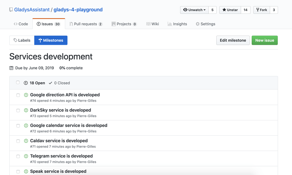This screenshot has width=292, height=175.
Task: Open the Projects tab
Action: tap(124, 24)
